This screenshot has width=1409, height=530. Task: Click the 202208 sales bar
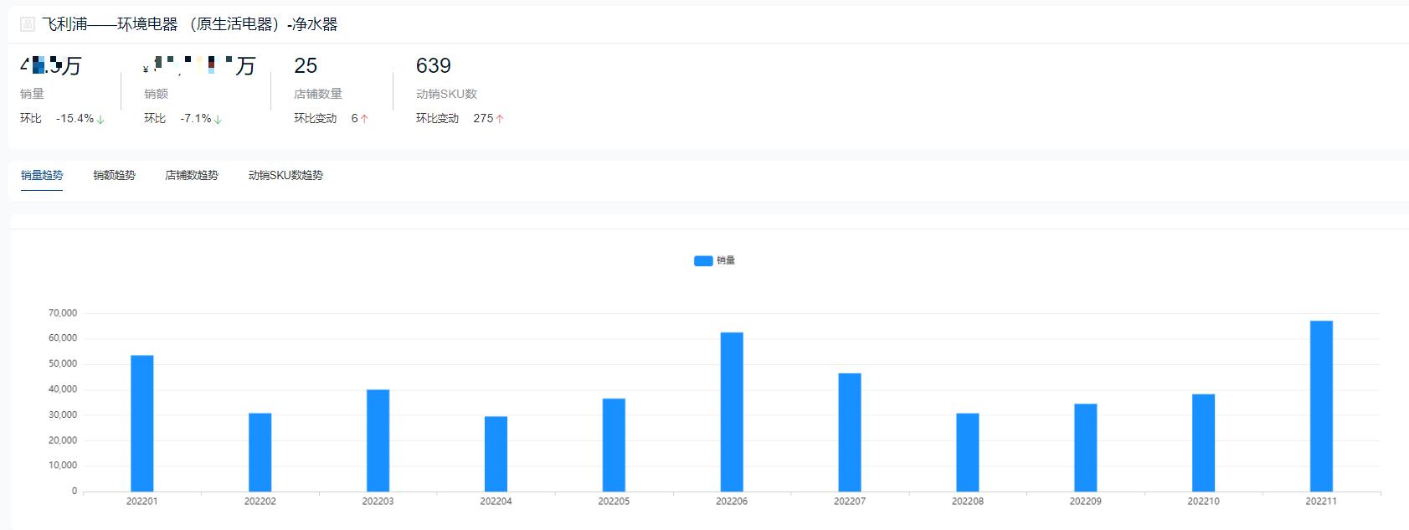pos(968,452)
